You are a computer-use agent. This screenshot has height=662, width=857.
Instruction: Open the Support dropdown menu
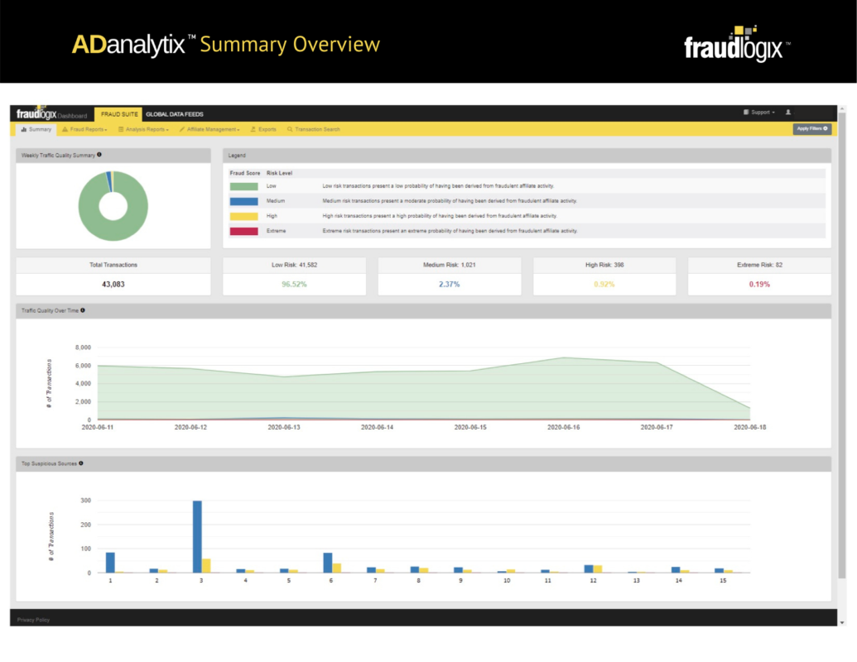click(x=759, y=112)
